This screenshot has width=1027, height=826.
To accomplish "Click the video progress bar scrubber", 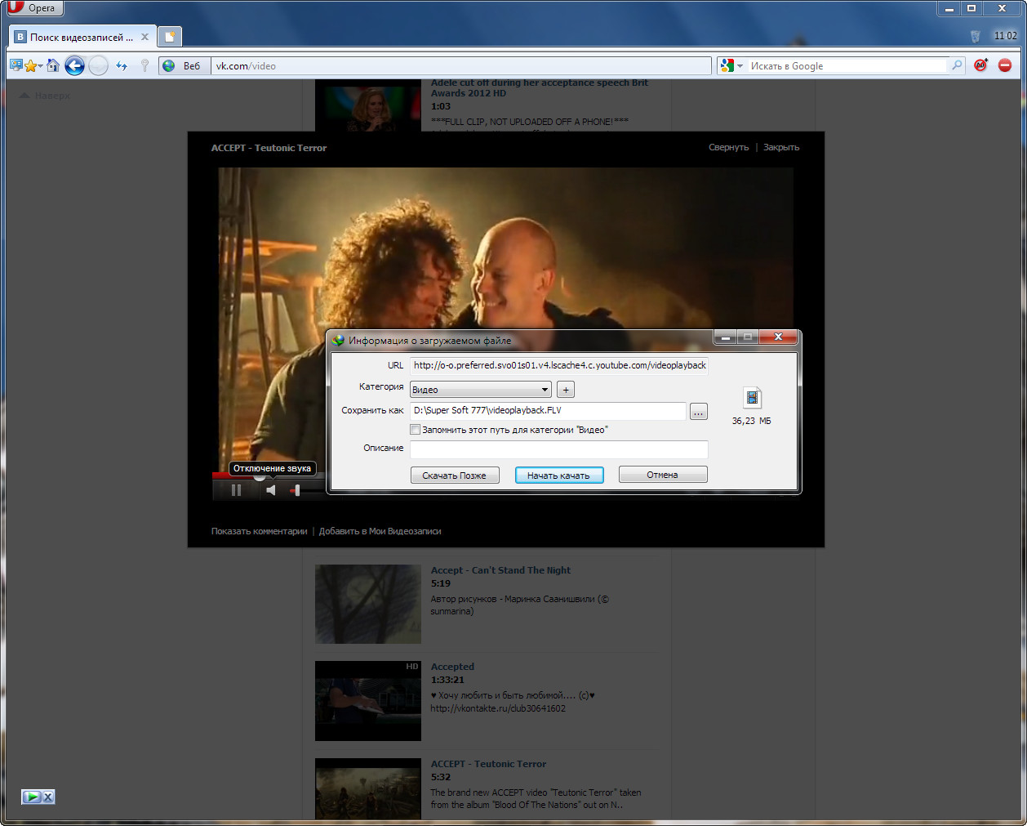I will tap(259, 476).
